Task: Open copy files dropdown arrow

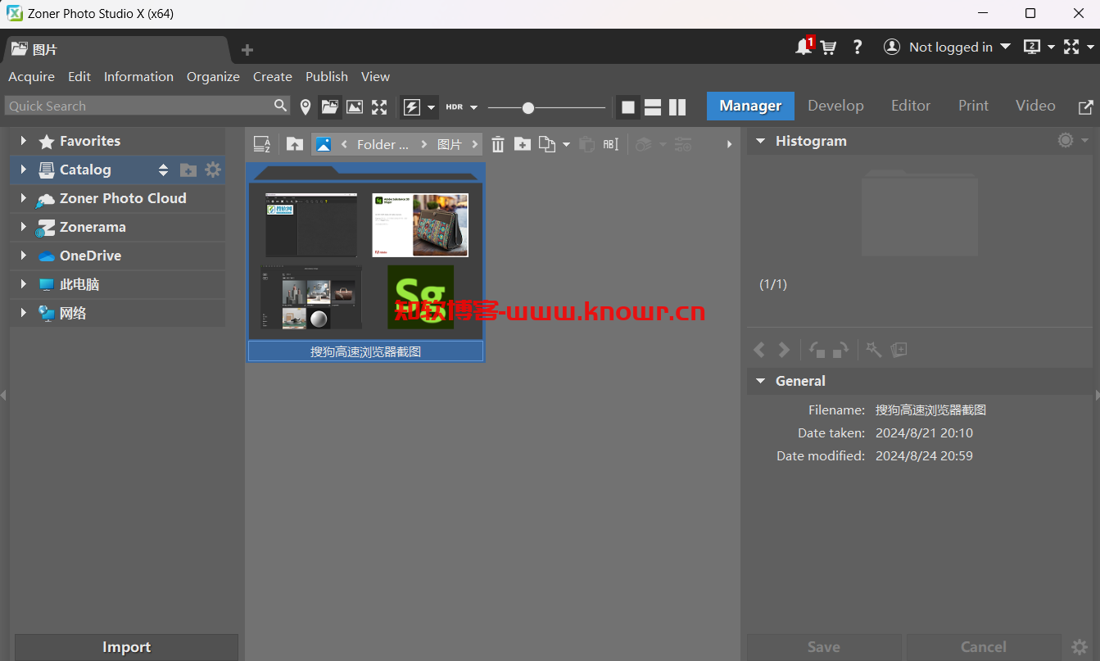Action: 566,145
